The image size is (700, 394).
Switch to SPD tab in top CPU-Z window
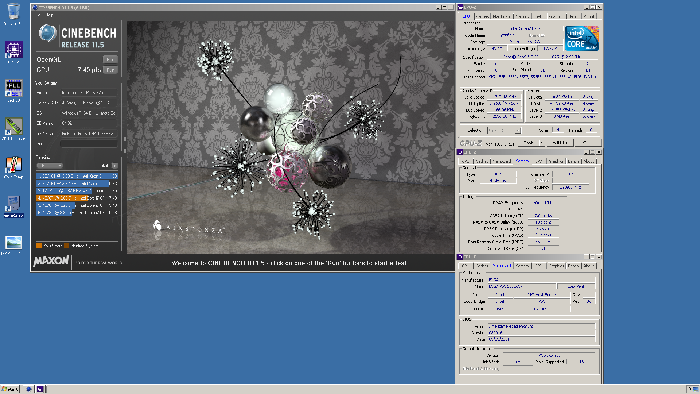tap(539, 16)
